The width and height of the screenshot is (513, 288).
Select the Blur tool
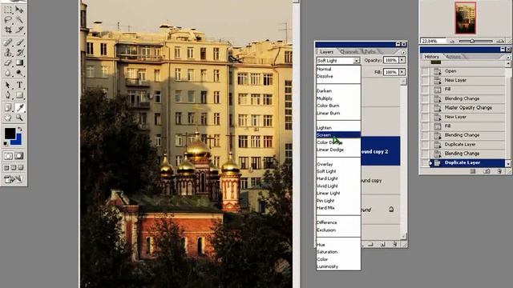[8, 73]
